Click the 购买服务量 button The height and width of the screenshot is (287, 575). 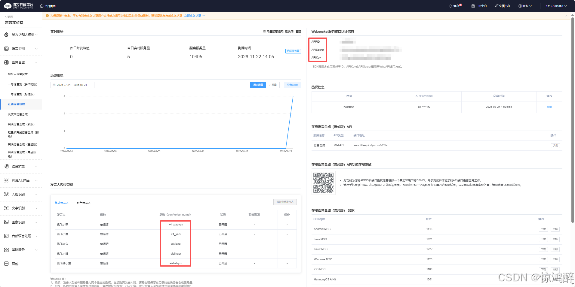[293, 51]
